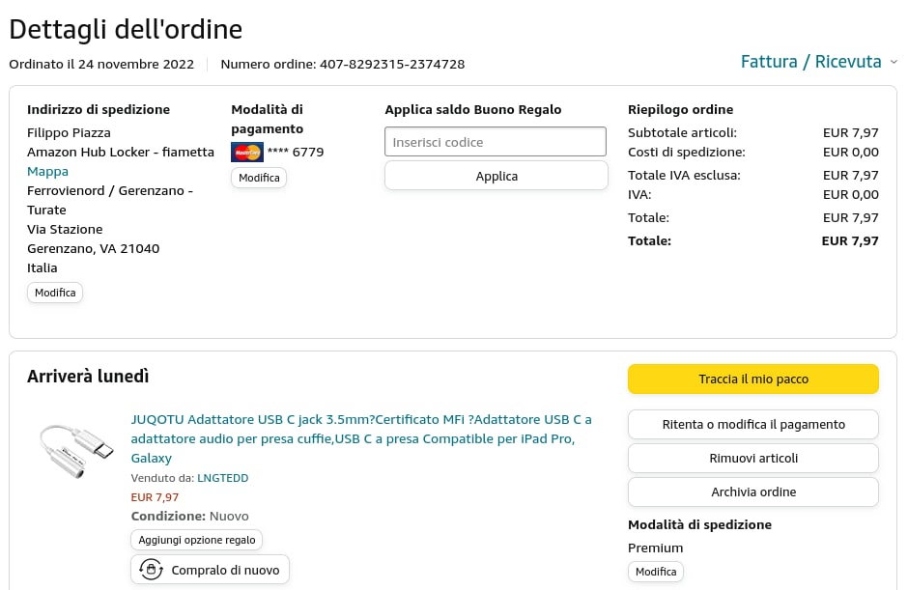
Task: Click Aggiungi opzione regalo
Action: [x=196, y=540]
